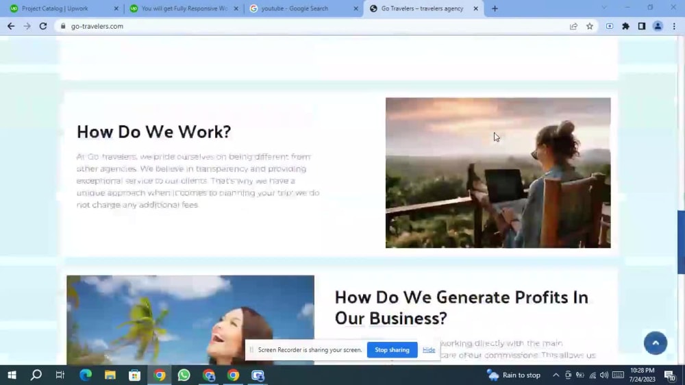685x385 pixels.
Task: Show hidden system tray icons
Action: pyautogui.click(x=556, y=375)
